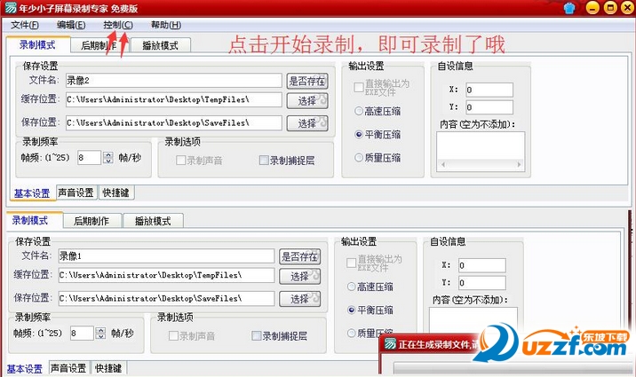Toggle upper 录制捕捉层 checkbox
Viewport: 636px width, 377px height.
(x=264, y=161)
